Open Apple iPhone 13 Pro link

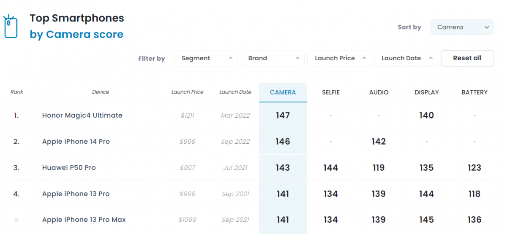pyautogui.click(x=76, y=194)
